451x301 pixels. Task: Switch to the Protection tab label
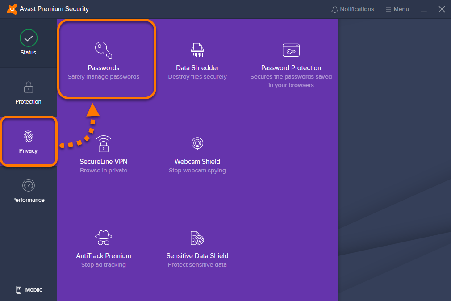click(28, 101)
